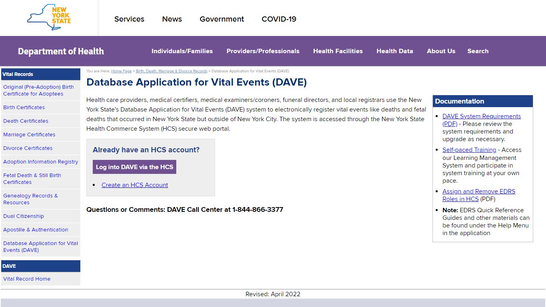
Task: Click the Already have an HCS account? heading
Action: pyautogui.click(x=146, y=150)
